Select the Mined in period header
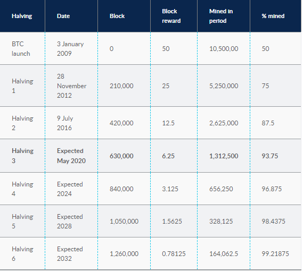Viewport: 303px width, 272px height. coord(220,16)
